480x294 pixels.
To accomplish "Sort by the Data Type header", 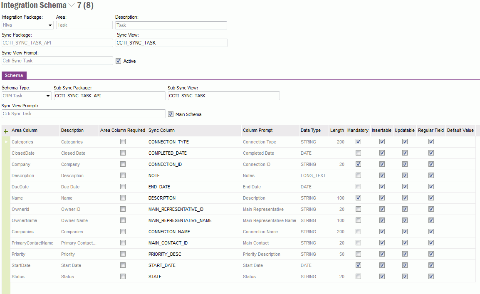I will click(310, 131).
